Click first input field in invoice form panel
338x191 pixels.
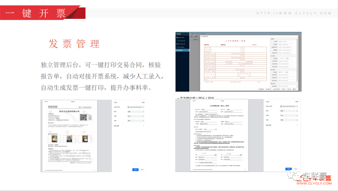click(286, 41)
